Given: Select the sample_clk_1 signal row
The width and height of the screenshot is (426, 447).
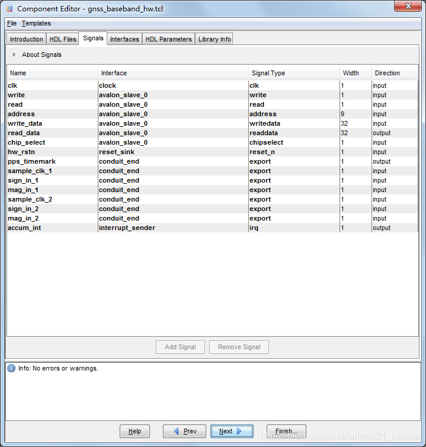Looking at the screenshot, I should click(213, 171).
